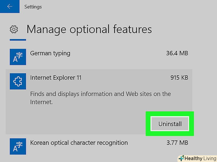Screen dimensions: 217x162
Task: Click the 3.77 MB size value
Action: tap(177, 143)
